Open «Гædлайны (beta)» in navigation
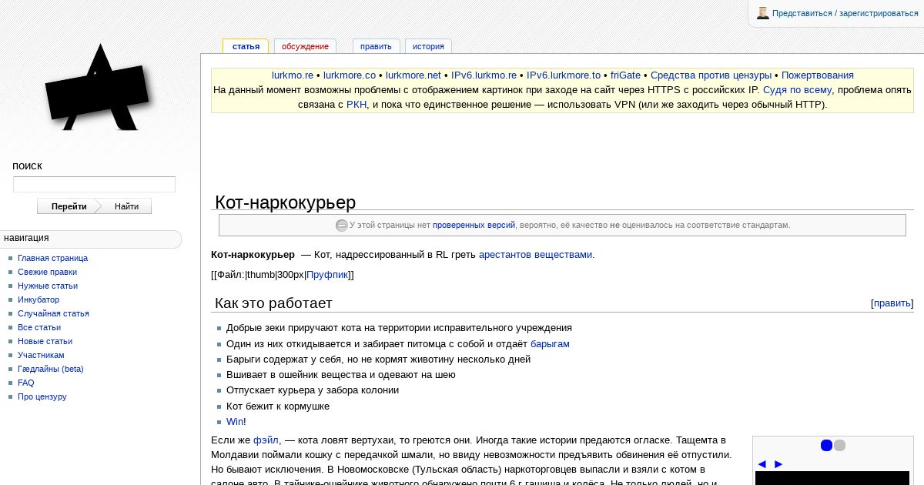This screenshot has height=485, width=924. tap(51, 369)
